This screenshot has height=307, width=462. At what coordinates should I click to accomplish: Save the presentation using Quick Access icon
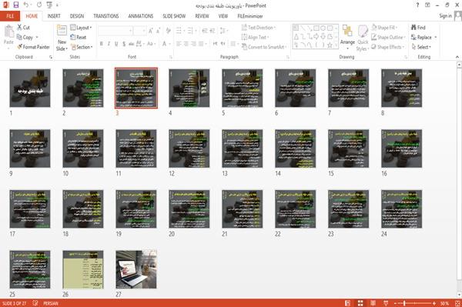tap(15, 5)
